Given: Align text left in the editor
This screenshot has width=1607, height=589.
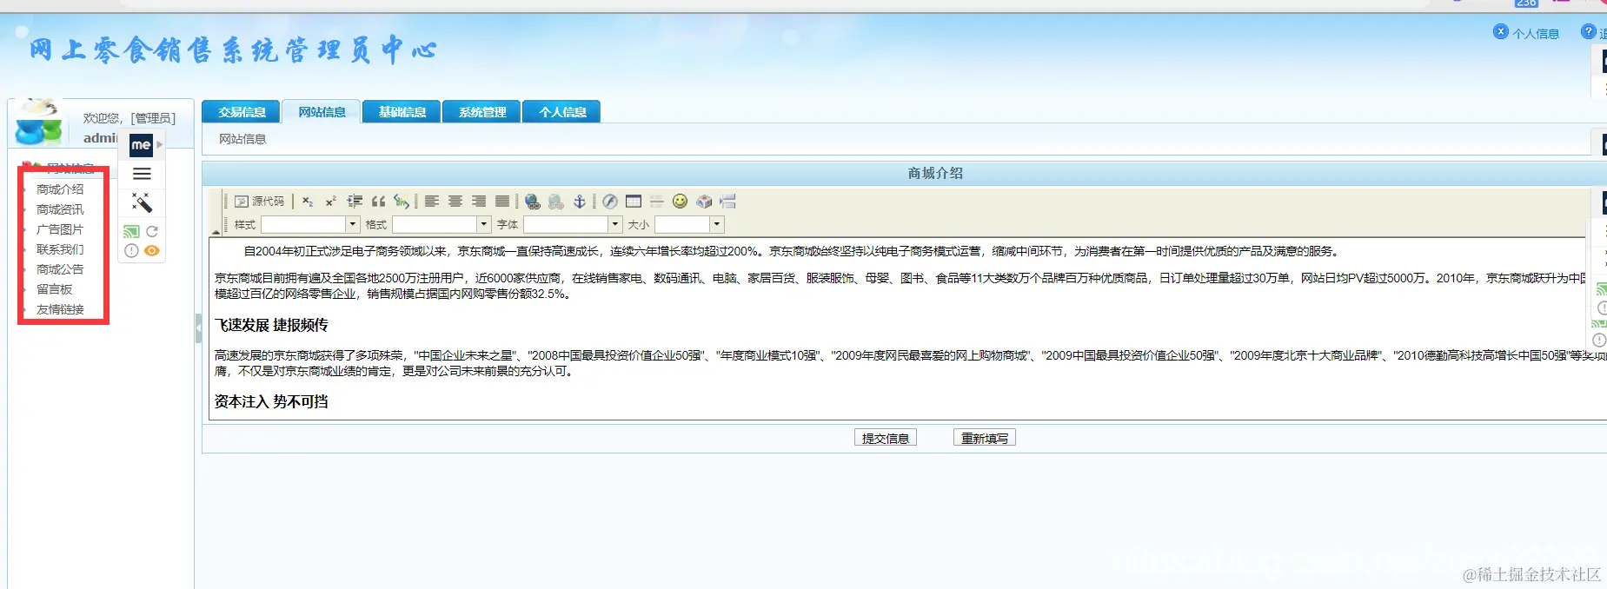Looking at the screenshot, I should [432, 202].
